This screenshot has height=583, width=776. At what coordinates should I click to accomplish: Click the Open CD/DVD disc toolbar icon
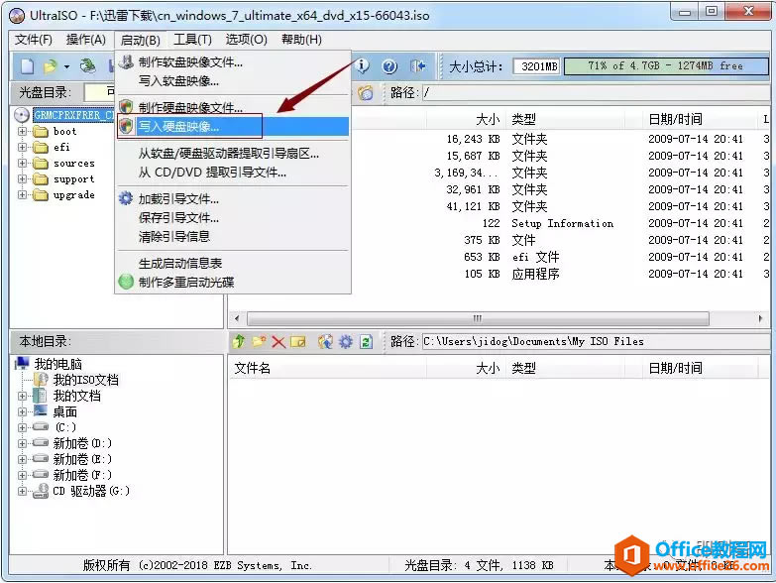point(88,65)
